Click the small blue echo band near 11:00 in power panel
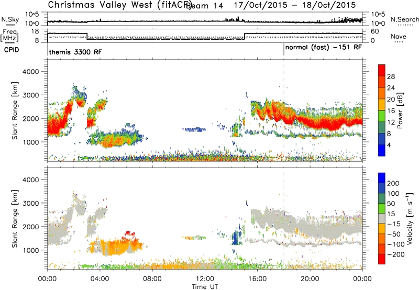Viewport: 419px width, 290px height. (x=194, y=129)
